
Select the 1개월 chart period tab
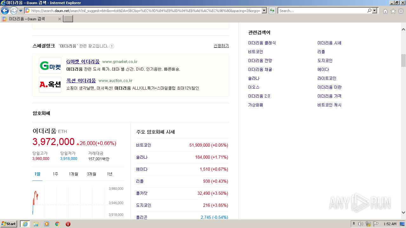74,174
